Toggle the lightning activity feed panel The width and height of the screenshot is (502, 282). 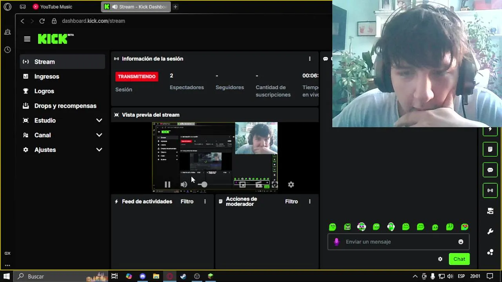click(490, 130)
